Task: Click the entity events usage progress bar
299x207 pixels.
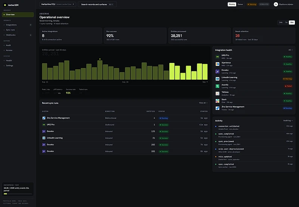Action: (x=18, y=194)
